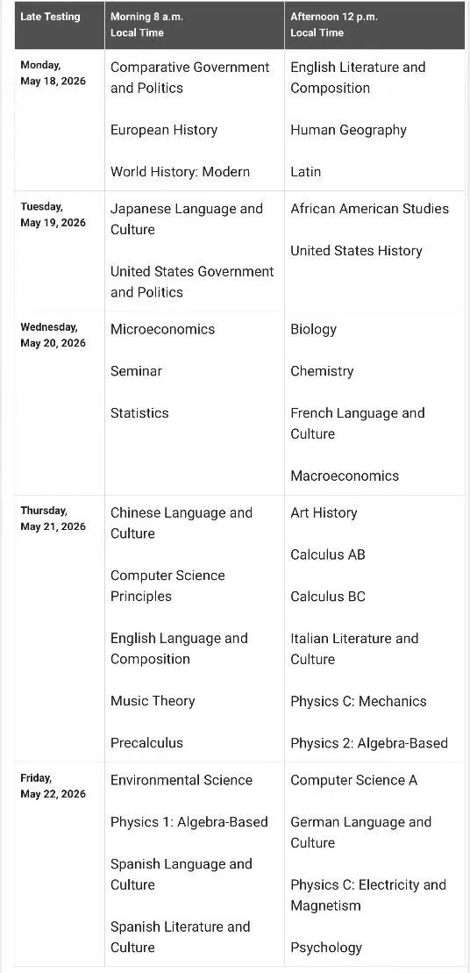Select World History: Modern

(180, 172)
